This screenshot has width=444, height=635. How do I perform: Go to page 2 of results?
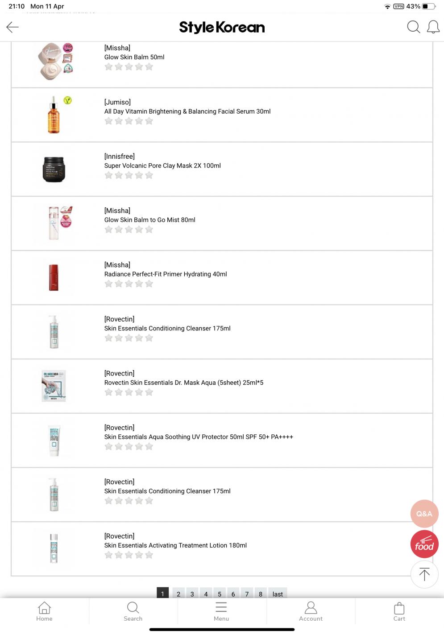pos(178,594)
